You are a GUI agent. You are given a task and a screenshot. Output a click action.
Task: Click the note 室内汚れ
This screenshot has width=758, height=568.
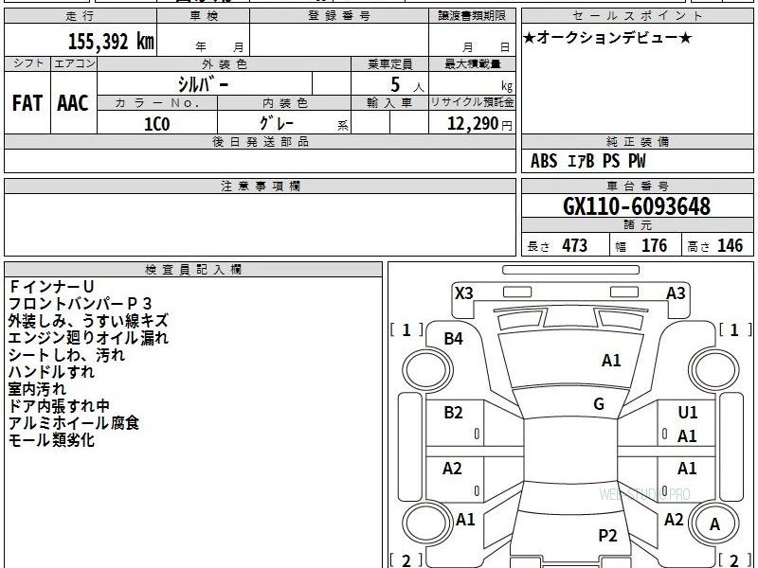[x=37, y=389]
